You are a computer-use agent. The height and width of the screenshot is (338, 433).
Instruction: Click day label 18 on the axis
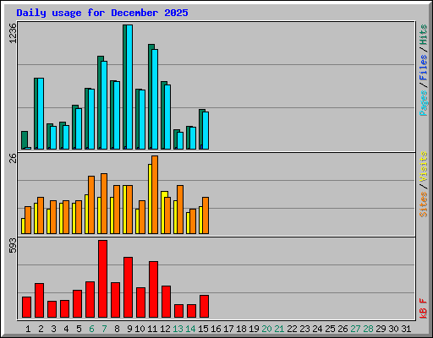(241, 329)
